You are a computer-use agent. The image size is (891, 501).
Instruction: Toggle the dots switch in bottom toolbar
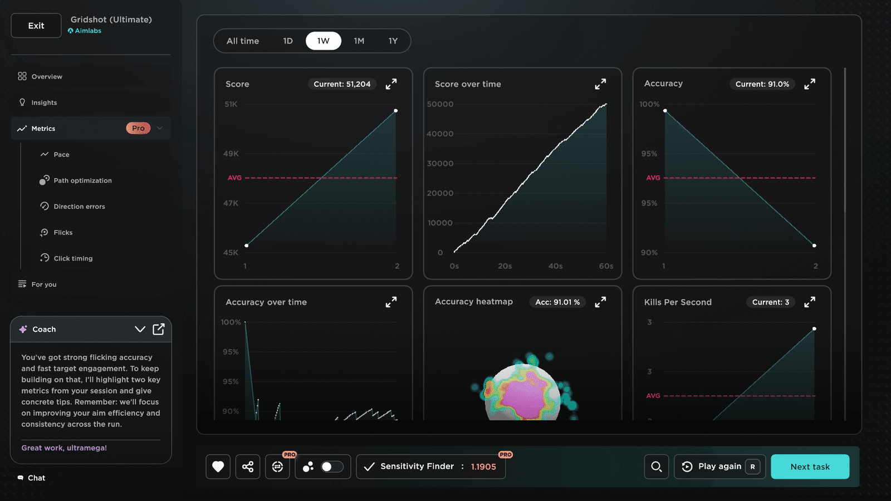(332, 466)
